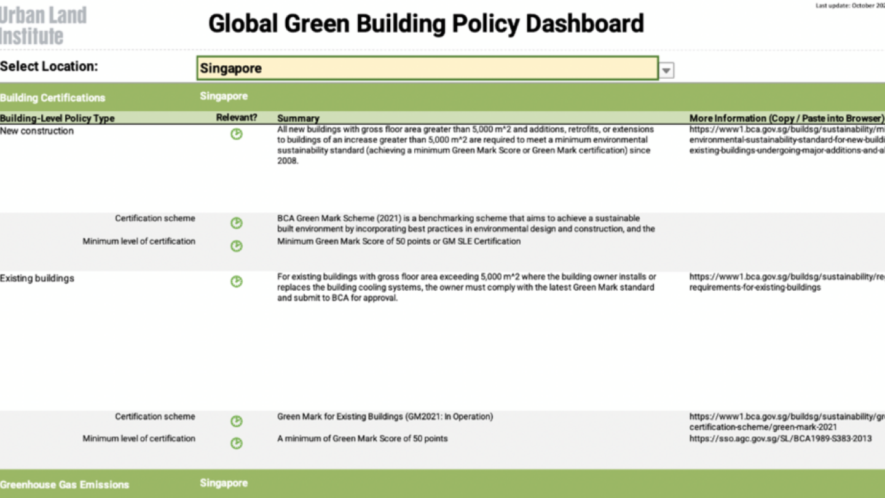Click the Select Location label
Image resolution: width=885 pixels, height=498 pixels.
(x=49, y=66)
